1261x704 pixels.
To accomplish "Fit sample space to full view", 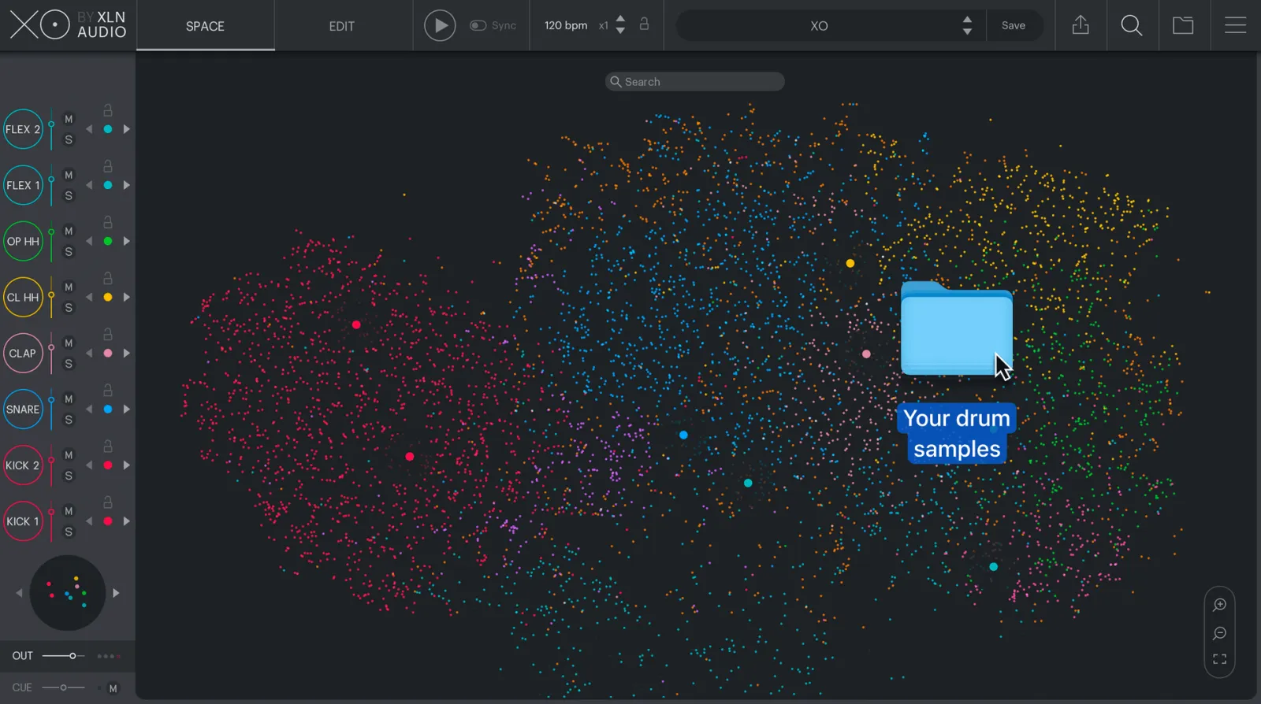I will [1219, 659].
